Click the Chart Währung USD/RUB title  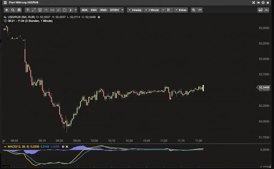24,3
